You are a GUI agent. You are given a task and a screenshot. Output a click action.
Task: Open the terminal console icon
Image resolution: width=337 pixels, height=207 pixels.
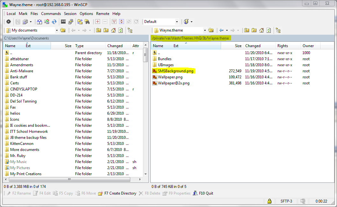pyautogui.click(x=63, y=21)
